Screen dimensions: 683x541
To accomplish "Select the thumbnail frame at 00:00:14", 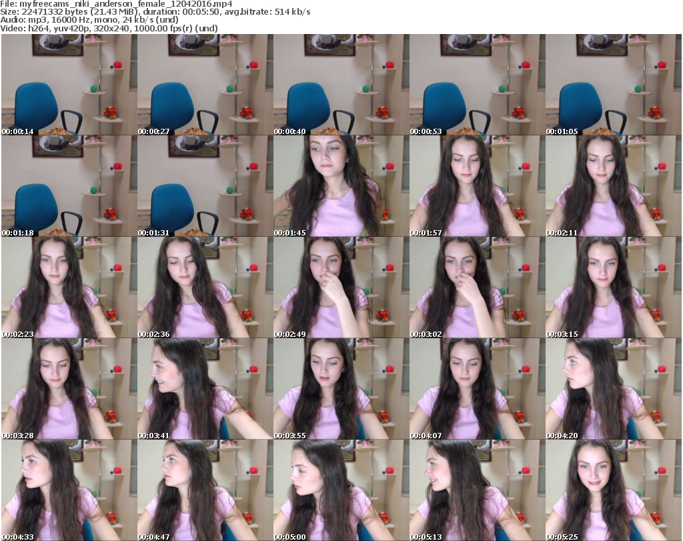I will pyautogui.click(x=69, y=85).
